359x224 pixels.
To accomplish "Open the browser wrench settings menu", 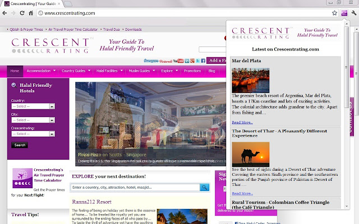I will (354, 13).
